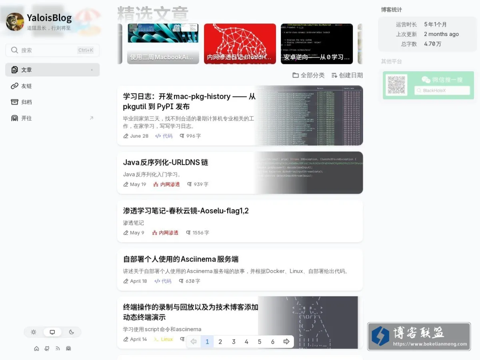The height and width of the screenshot is (360, 480).
Task: Click 代码 tag on June 28 post
Action: tap(164, 136)
